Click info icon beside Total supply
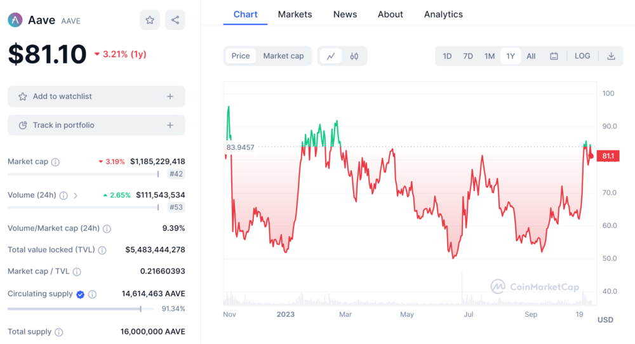Screen dimensions: 635x344 tap(59, 332)
